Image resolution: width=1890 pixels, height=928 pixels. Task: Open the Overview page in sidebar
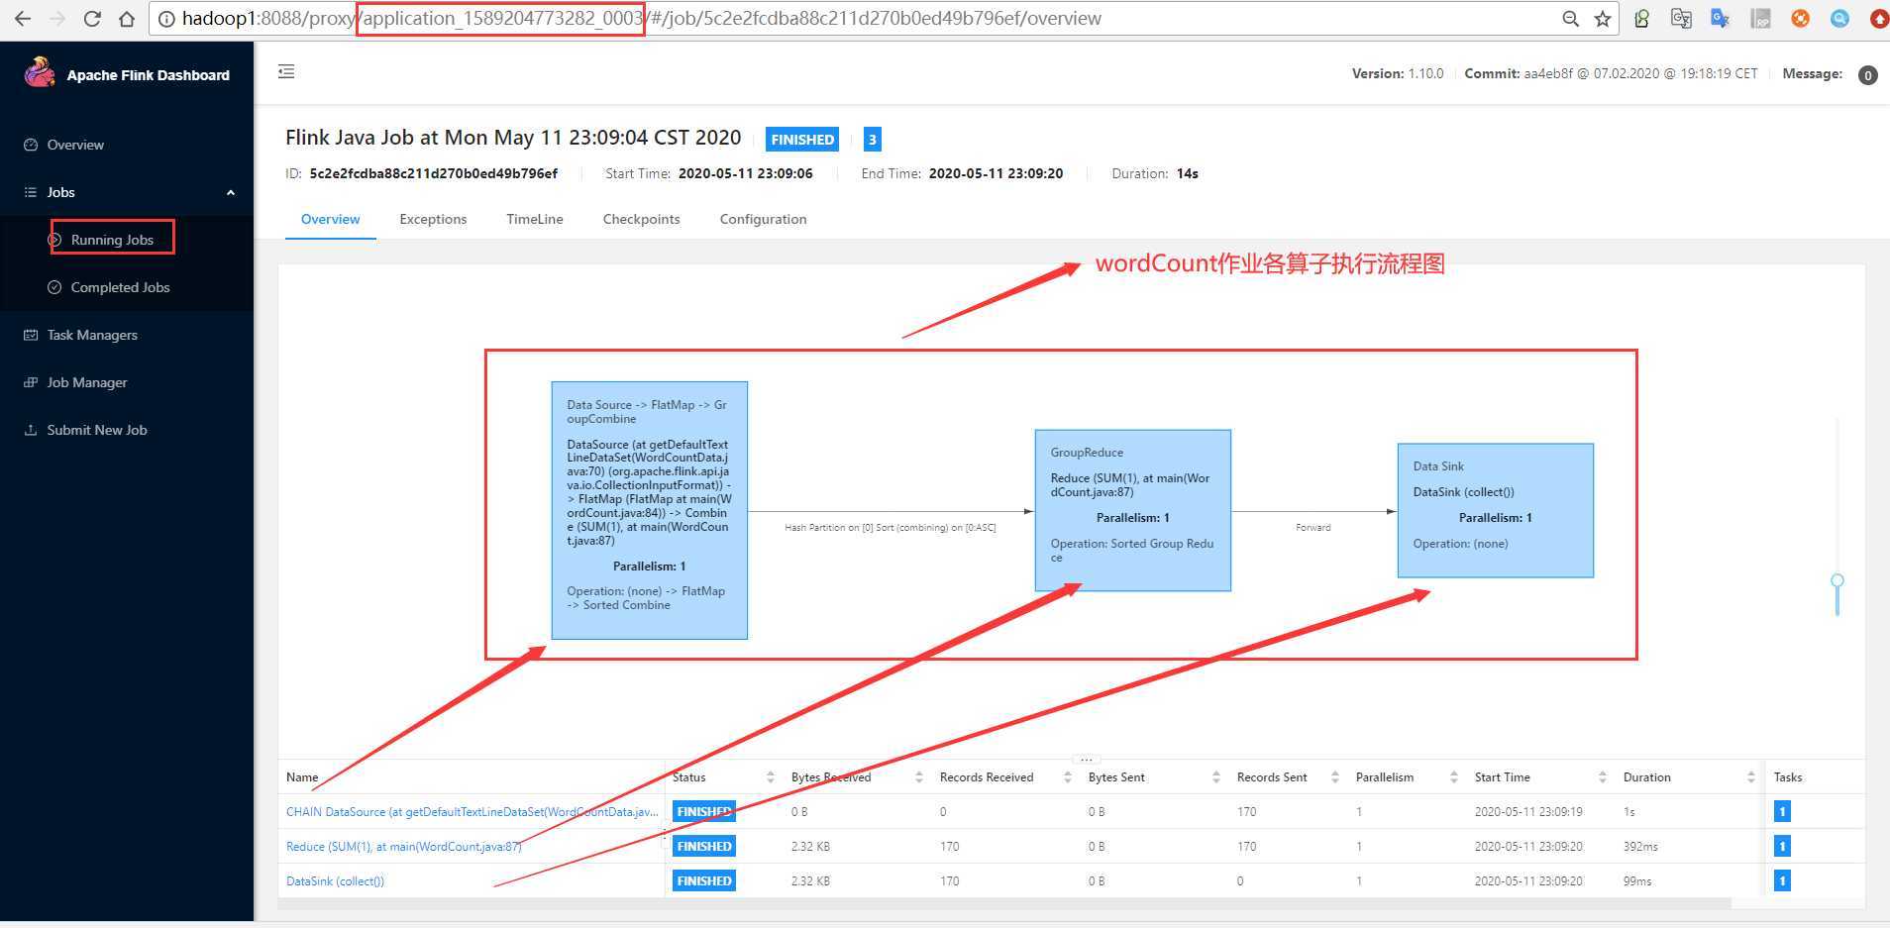75,145
